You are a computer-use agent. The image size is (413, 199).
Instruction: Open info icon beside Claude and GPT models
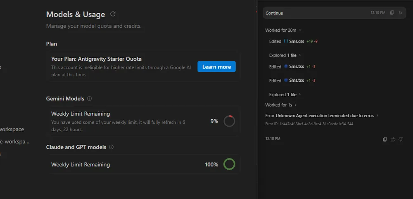point(112,147)
